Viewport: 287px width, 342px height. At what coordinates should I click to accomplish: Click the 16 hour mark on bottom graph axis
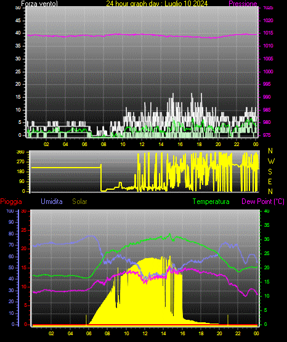tap(182, 333)
